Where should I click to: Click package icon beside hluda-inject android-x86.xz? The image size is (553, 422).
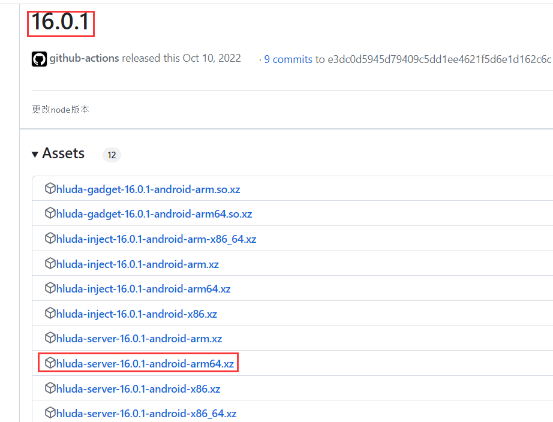[50, 314]
